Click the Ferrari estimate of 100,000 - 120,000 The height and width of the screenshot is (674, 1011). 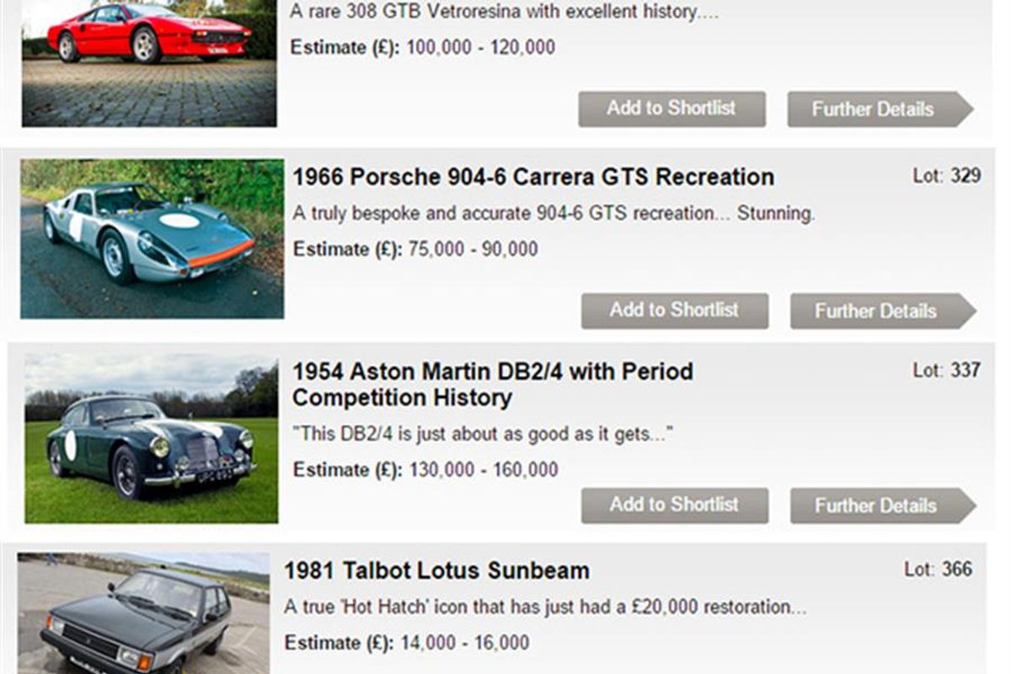pyautogui.click(x=422, y=48)
